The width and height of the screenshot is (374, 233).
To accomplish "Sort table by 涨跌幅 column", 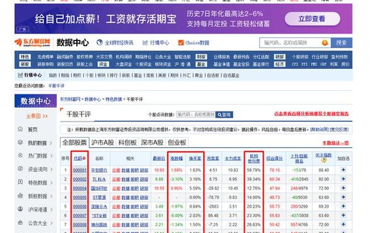I will [x=177, y=158].
